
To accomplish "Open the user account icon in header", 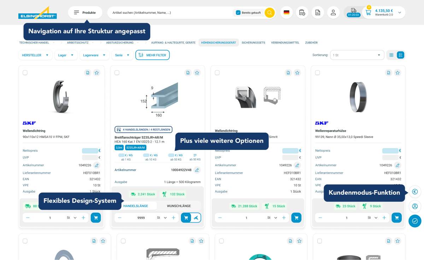I will point(333,13).
